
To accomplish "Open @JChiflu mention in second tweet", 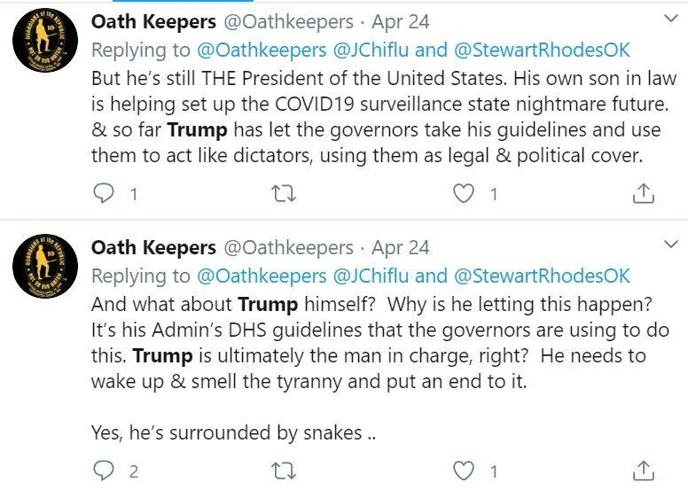I will tap(371, 276).
